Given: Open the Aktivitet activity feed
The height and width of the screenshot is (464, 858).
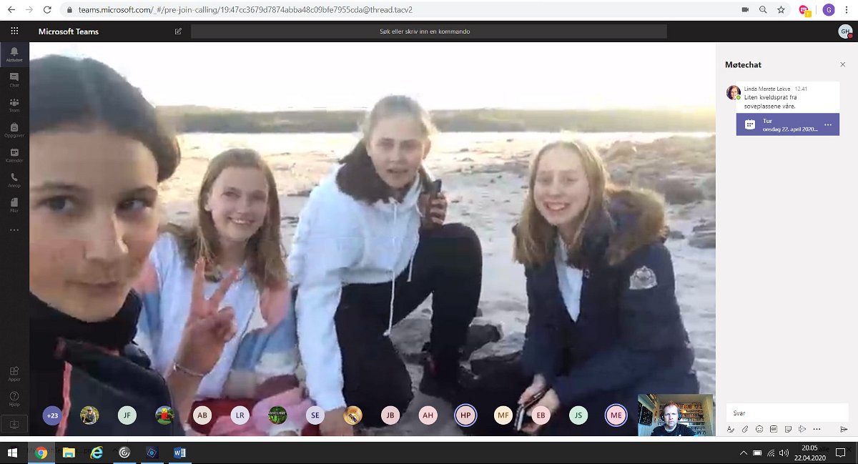Looking at the screenshot, I should [x=14, y=54].
